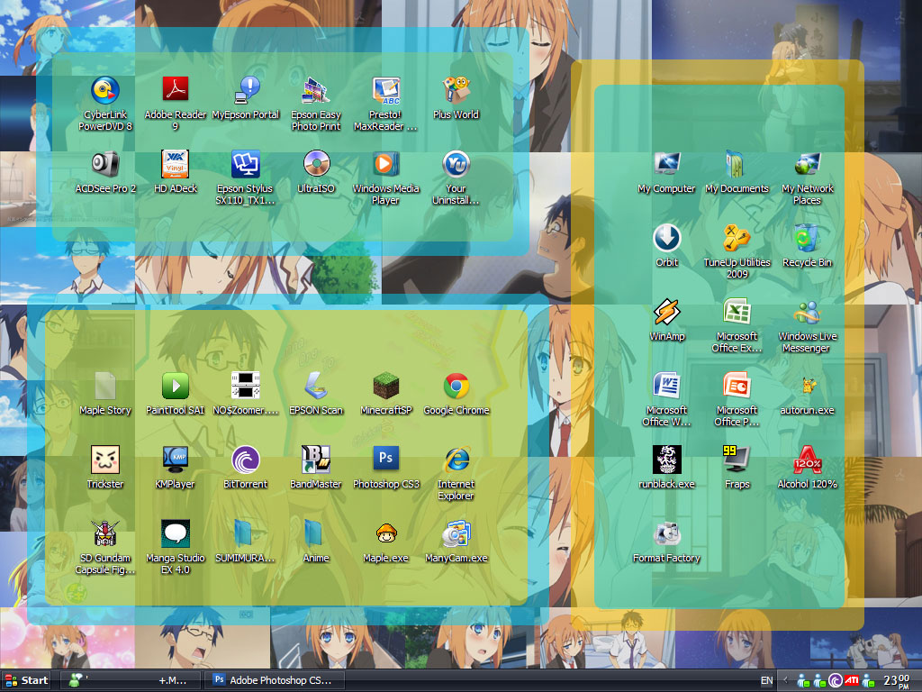Click the BitTorrent icon
Screen dimensions: 922x692
coord(246,460)
